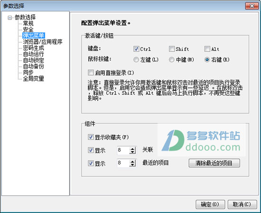This screenshot has height=213, width=261.
Task: Choose 左键(L) mouse button radio
Action: (136, 59)
